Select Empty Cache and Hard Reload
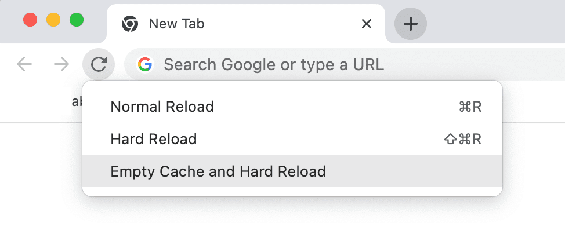 292,171
